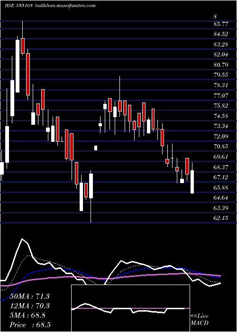Click the Live MACD label
This screenshot has height=332, width=237.
point(200,320)
